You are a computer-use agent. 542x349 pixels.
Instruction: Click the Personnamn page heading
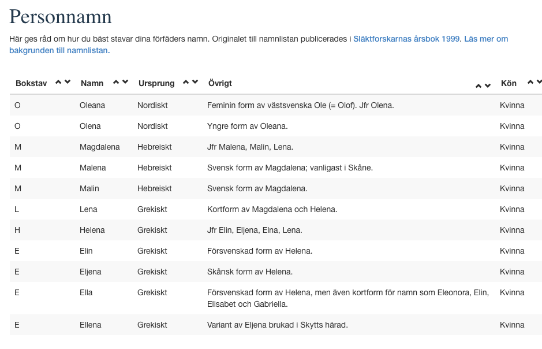click(x=61, y=17)
